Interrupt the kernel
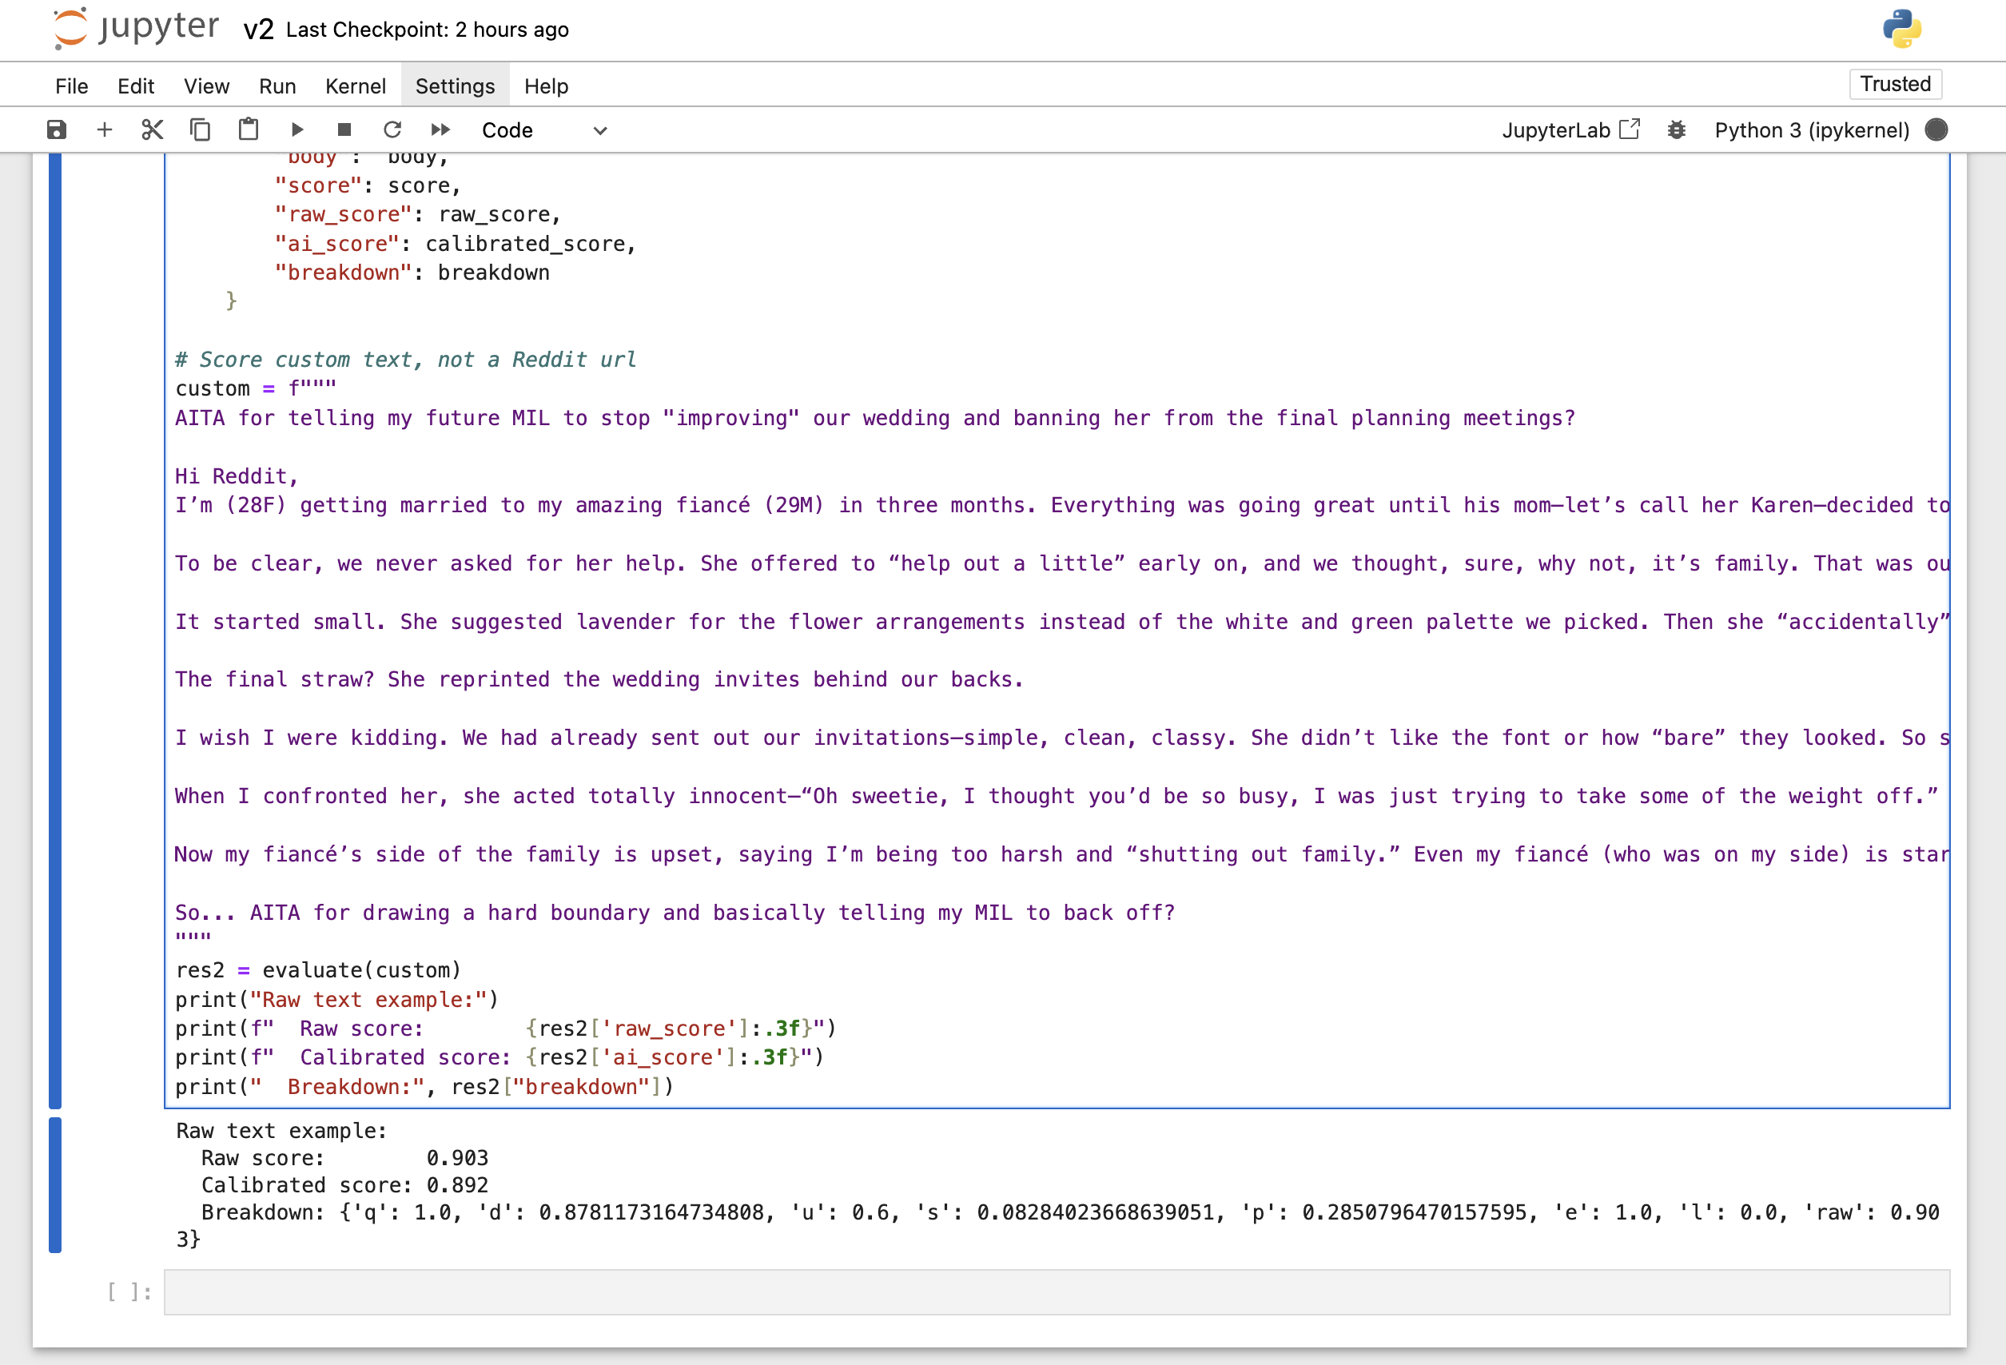This screenshot has width=2006, height=1365. (344, 129)
